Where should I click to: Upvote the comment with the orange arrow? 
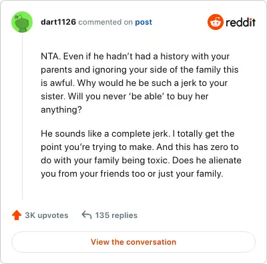pos(17,215)
